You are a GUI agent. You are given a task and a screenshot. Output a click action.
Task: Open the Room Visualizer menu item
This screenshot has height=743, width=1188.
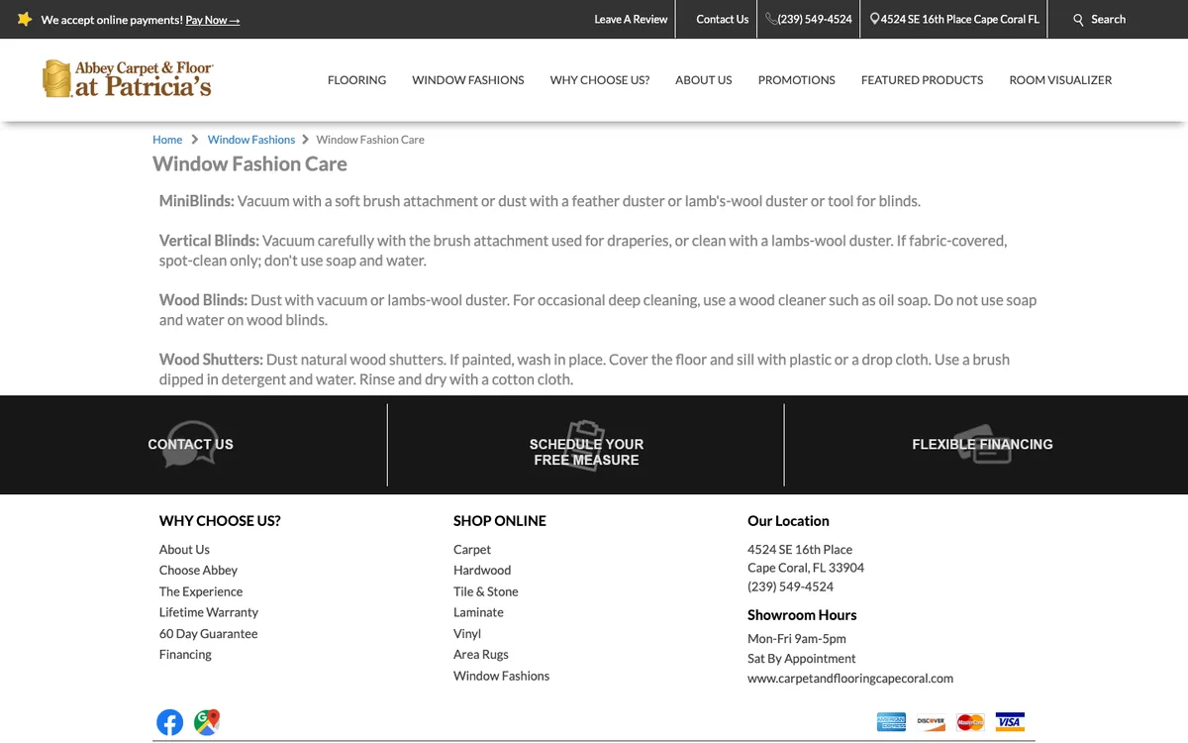click(1060, 80)
